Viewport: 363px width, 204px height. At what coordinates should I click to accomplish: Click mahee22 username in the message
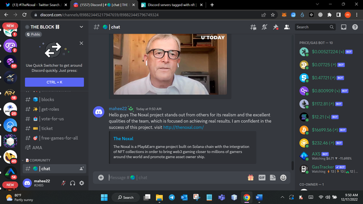point(118,108)
